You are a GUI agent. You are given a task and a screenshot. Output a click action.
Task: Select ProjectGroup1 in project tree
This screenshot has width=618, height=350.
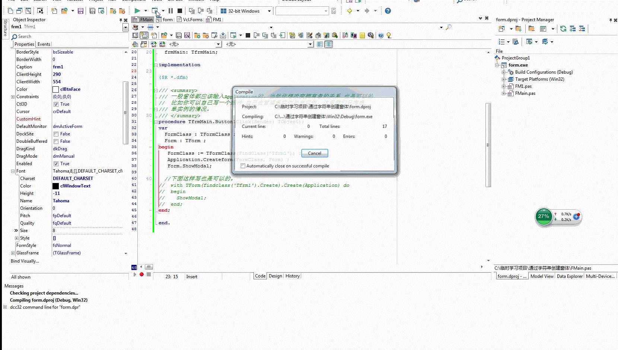pos(516,58)
